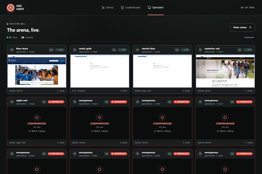
Task: Open the waterloo-red live preview thumbnail
Action: click(225, 71)
